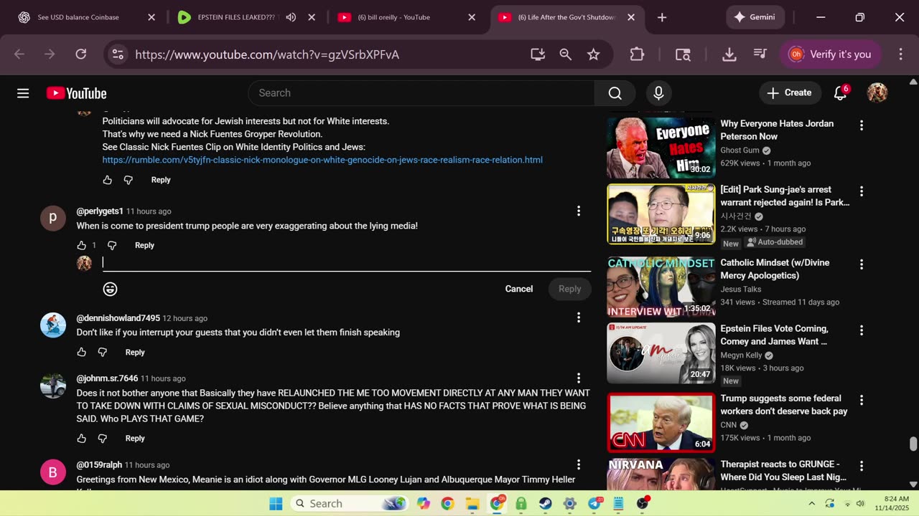Click the YouTube search magnifier button

click(x=615, y=93)
